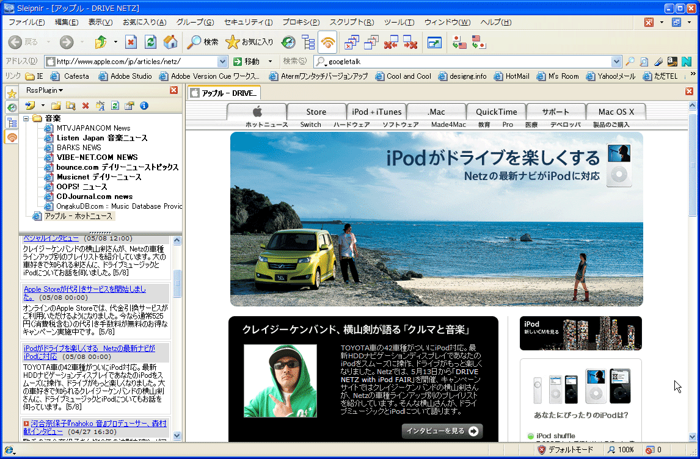The width and height of the screenshot is (700, 459).
Task: Open the ツール(T) menu
Action: (399, 23)
